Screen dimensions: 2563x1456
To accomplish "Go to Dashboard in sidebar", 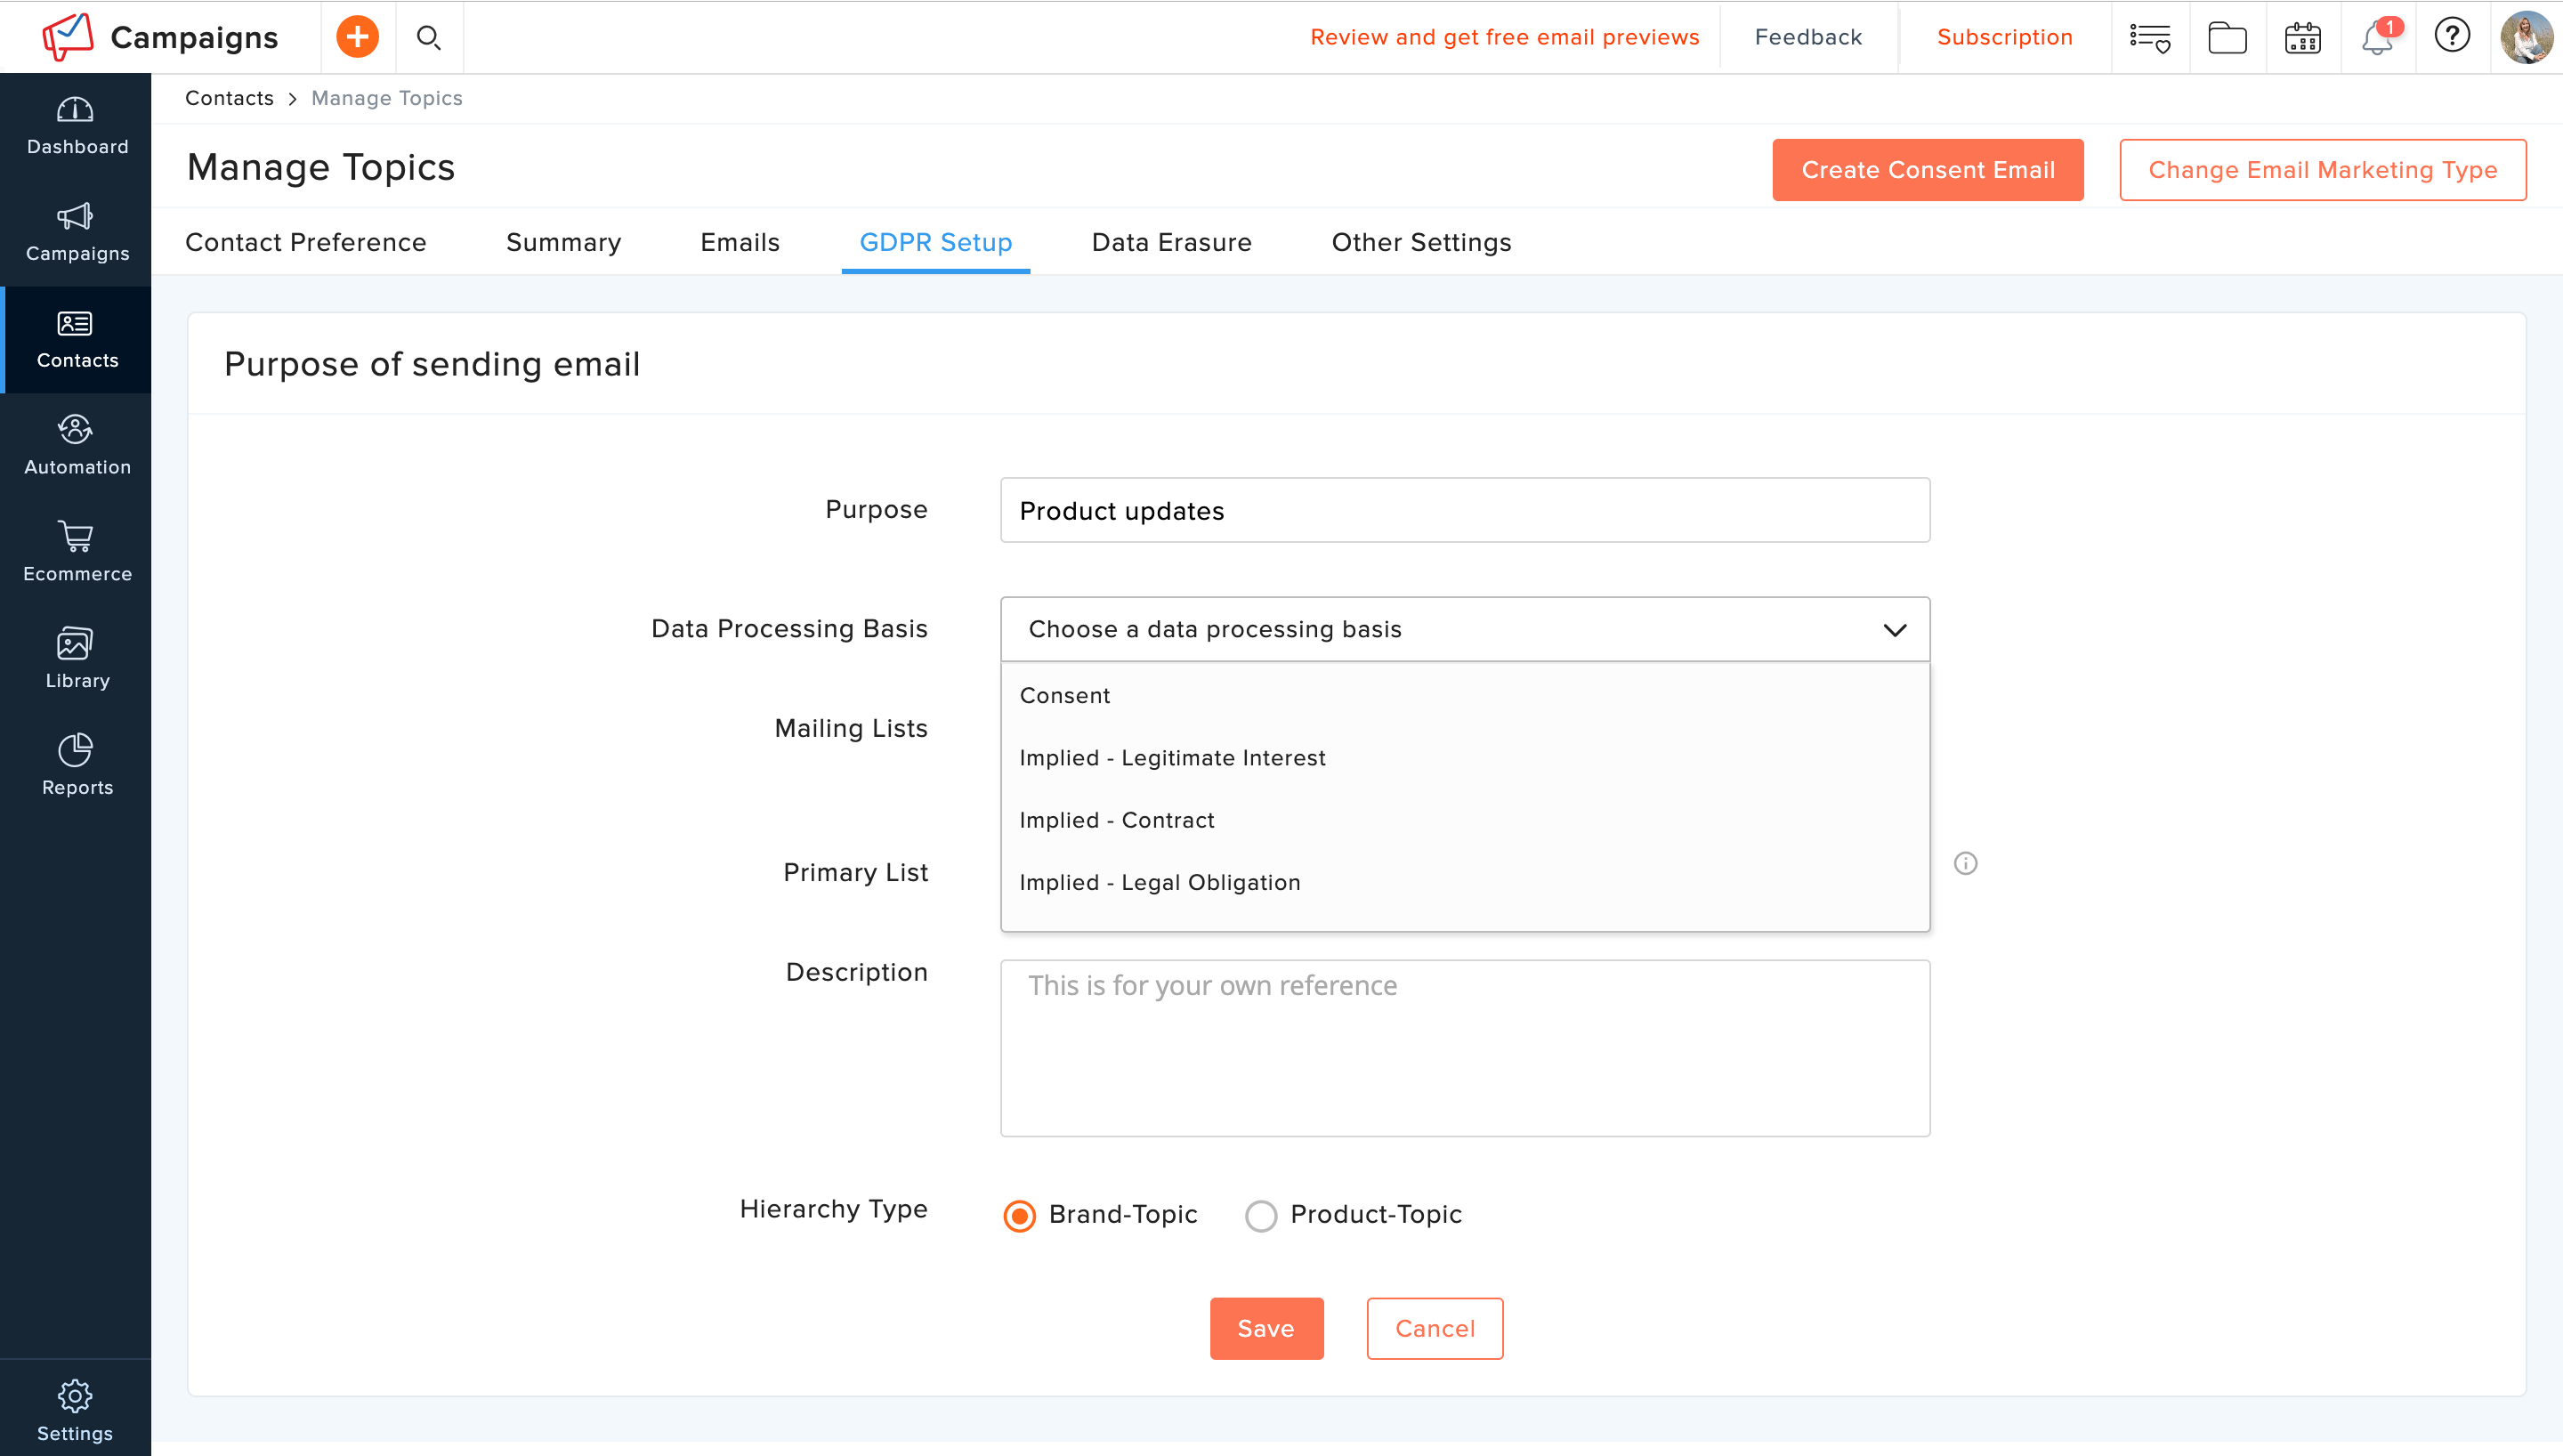I will [x=77, y=127].
